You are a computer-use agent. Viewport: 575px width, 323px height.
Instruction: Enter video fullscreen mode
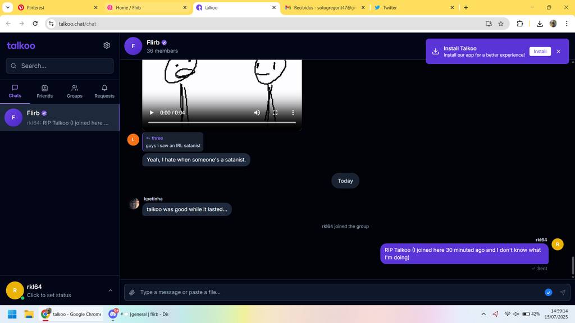(x=275, y=112)
